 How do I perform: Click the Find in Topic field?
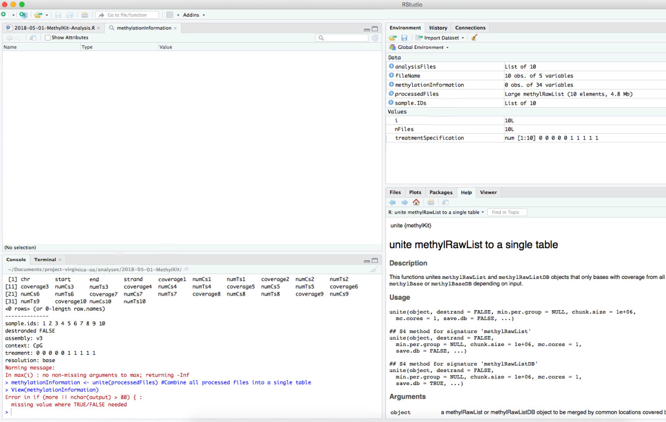(x=507, y=212)
